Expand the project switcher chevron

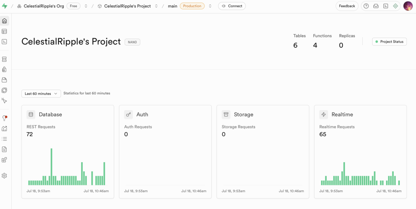pos(156,6)
